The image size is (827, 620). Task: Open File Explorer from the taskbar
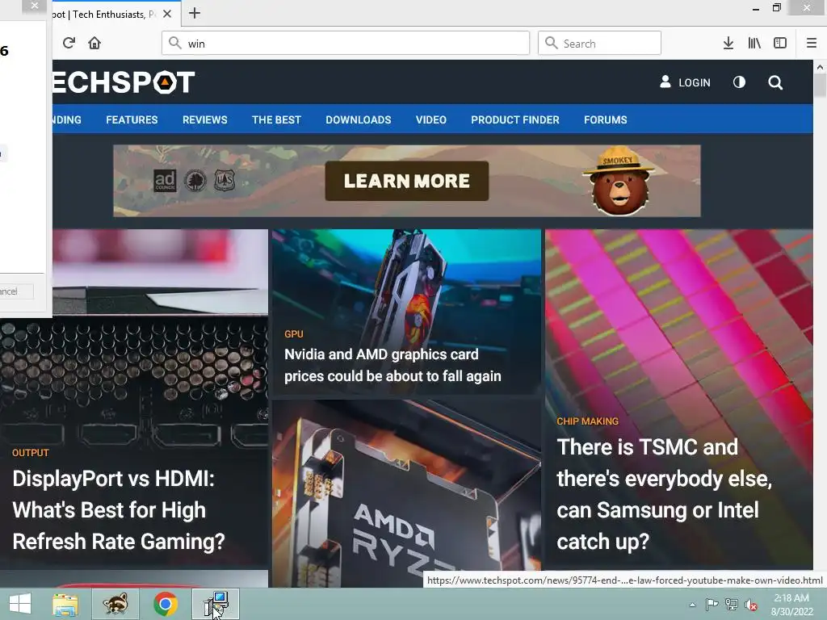click(65, 604)
